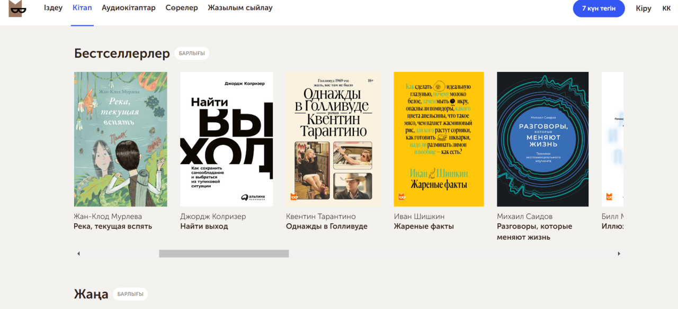The width and height of the screenshot is (678, 309).
Task: Click the horizontal scrollbar thumb
Action: click(x=224, y=253)
